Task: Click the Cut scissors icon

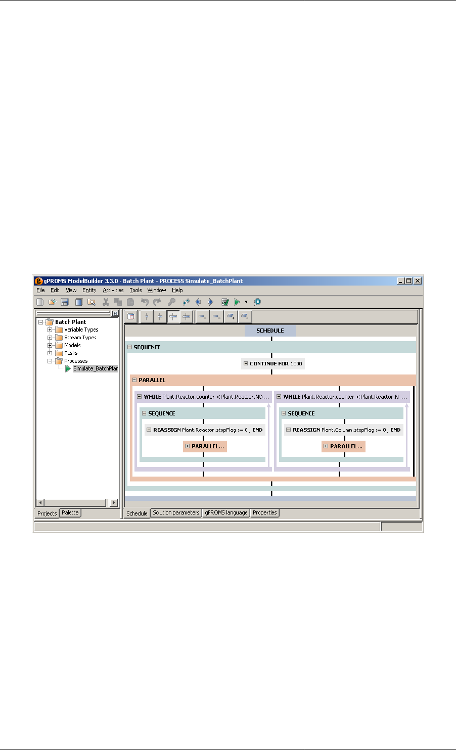Action: [x=106, y=302]
